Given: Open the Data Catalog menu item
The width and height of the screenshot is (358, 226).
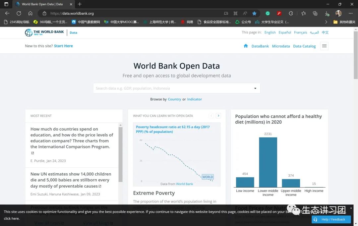Looking at the screenshot, I should click(304, 46).
